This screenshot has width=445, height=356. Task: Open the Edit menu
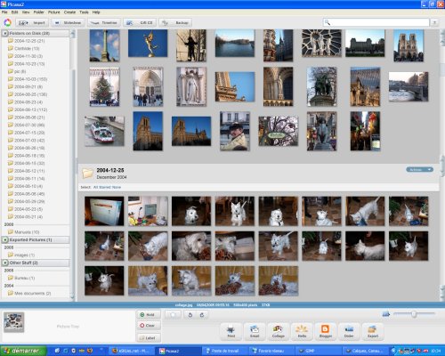tap(15, 12)
